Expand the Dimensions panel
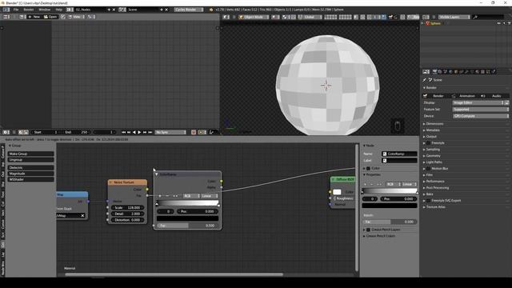Screen dimensions: 512x288 [434, 124]
